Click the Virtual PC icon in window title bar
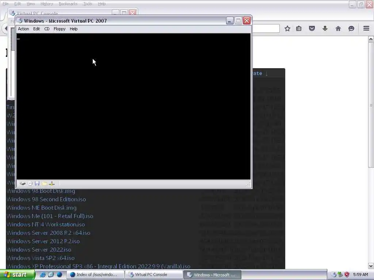 (x=20, y=21)
